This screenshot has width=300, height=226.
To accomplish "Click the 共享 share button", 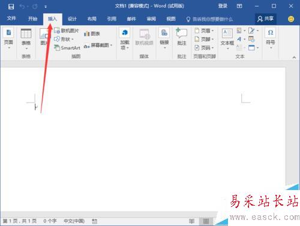I will pos(265,19).
